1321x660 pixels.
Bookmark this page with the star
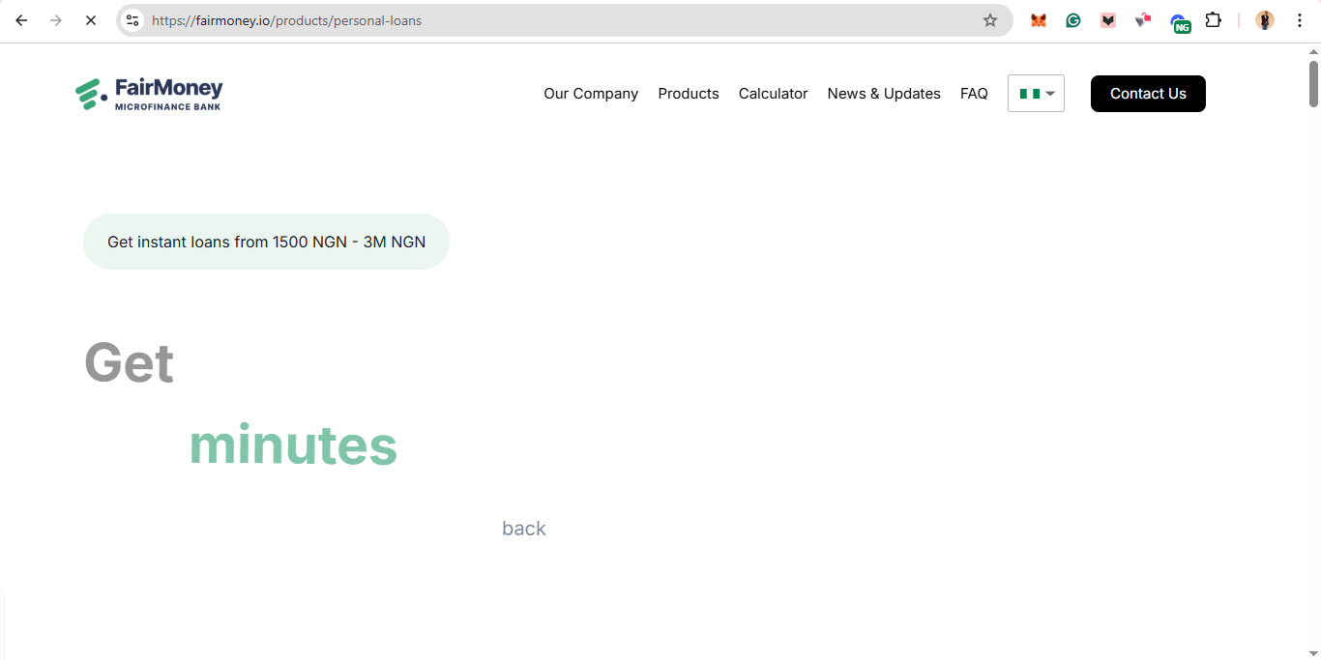coord(989,20)
